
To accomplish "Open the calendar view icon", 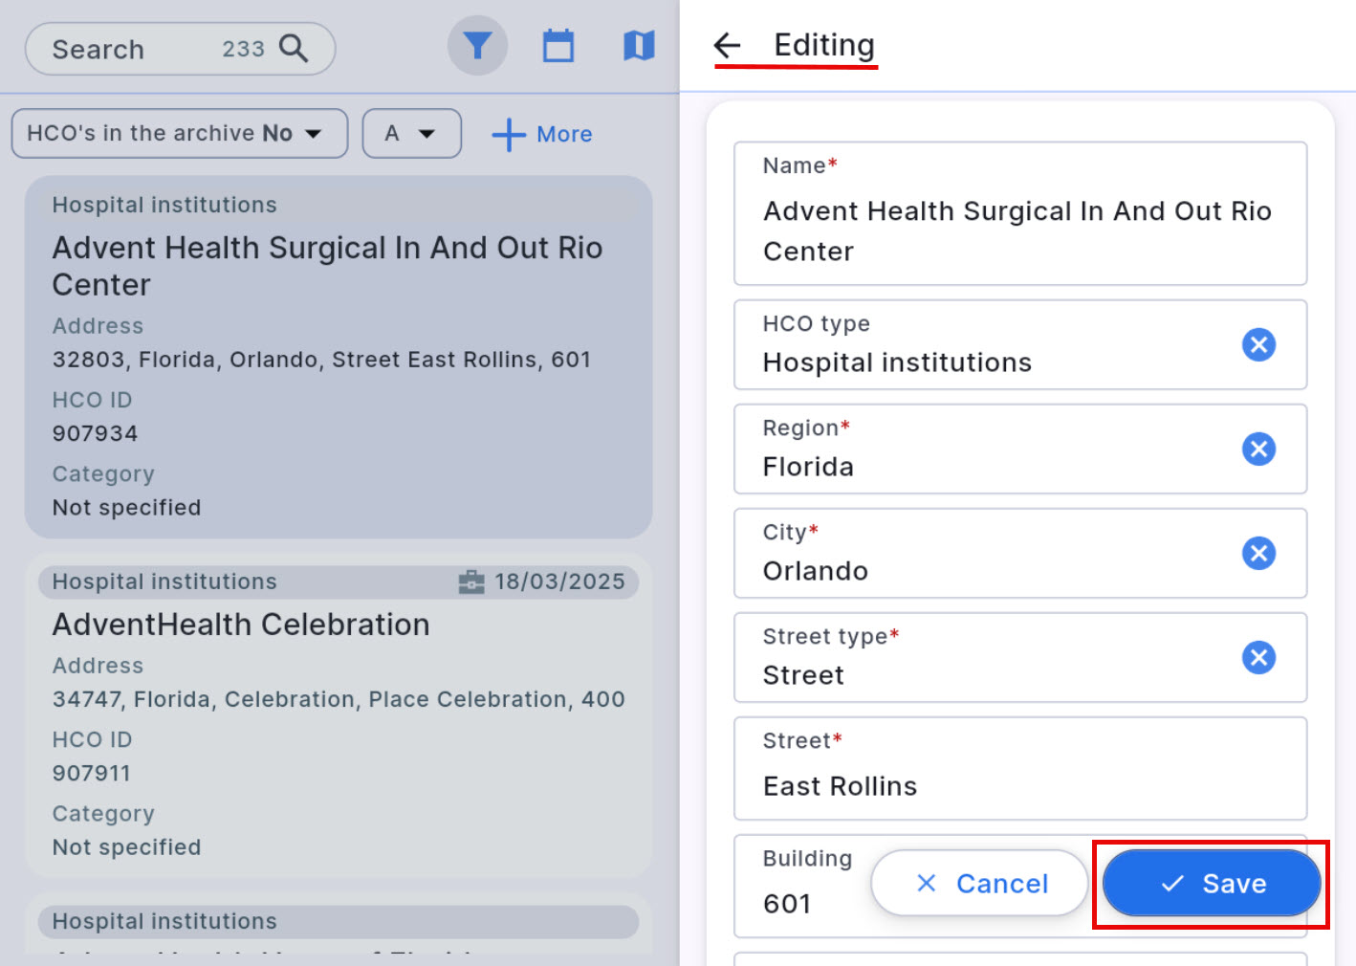I will (x=558, y=46).
